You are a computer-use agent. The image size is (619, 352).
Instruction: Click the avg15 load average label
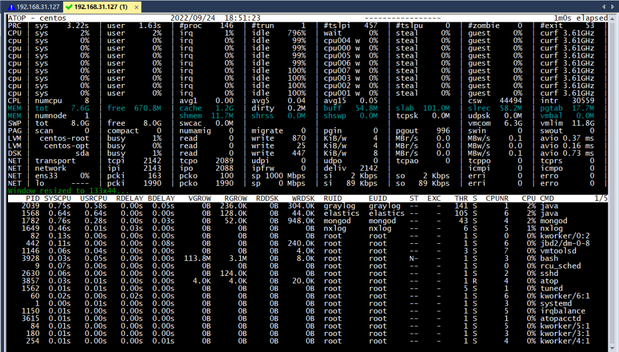335,101
